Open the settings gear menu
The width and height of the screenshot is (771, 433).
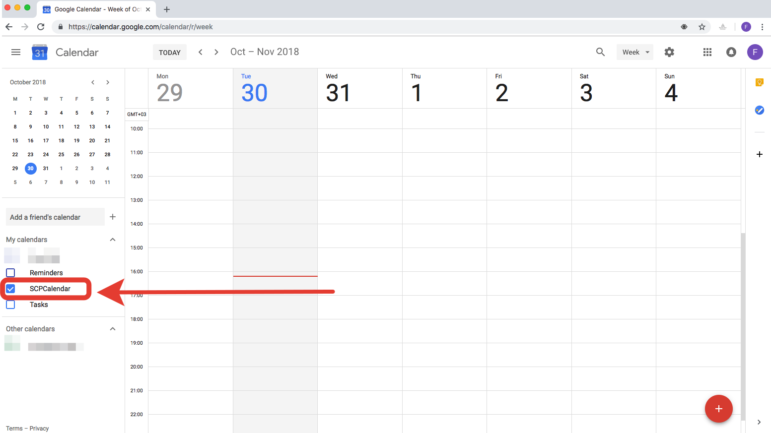coord(669,52)
